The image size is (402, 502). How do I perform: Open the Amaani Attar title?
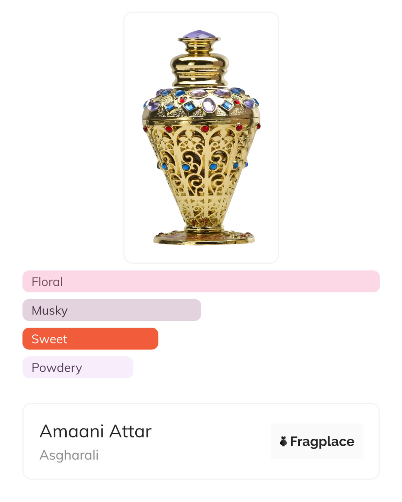[95, 431]
